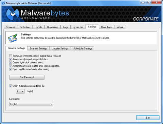Viewport: 163px width, 124px height.
Task: Switch to the Scanner tab
Action: (x=11, y=27)
